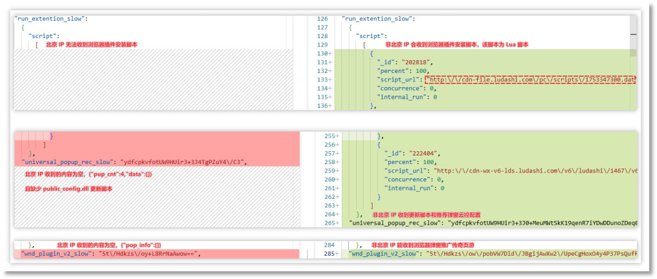Click "run_extention_slow" key in right pane
The width and height of the screenshot is (657, 279).
click(379, 19)
